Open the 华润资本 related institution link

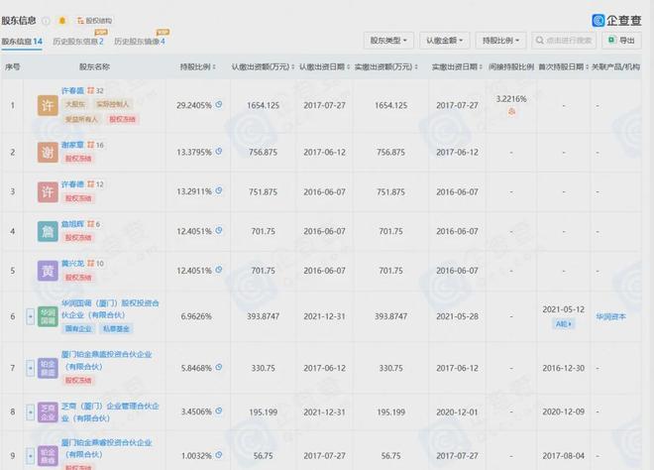click(611, 315)
